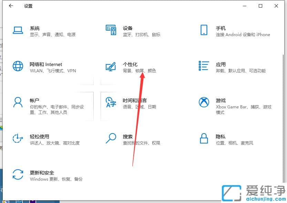
Task: Maximize the Settings window
Action: (261, 6)
